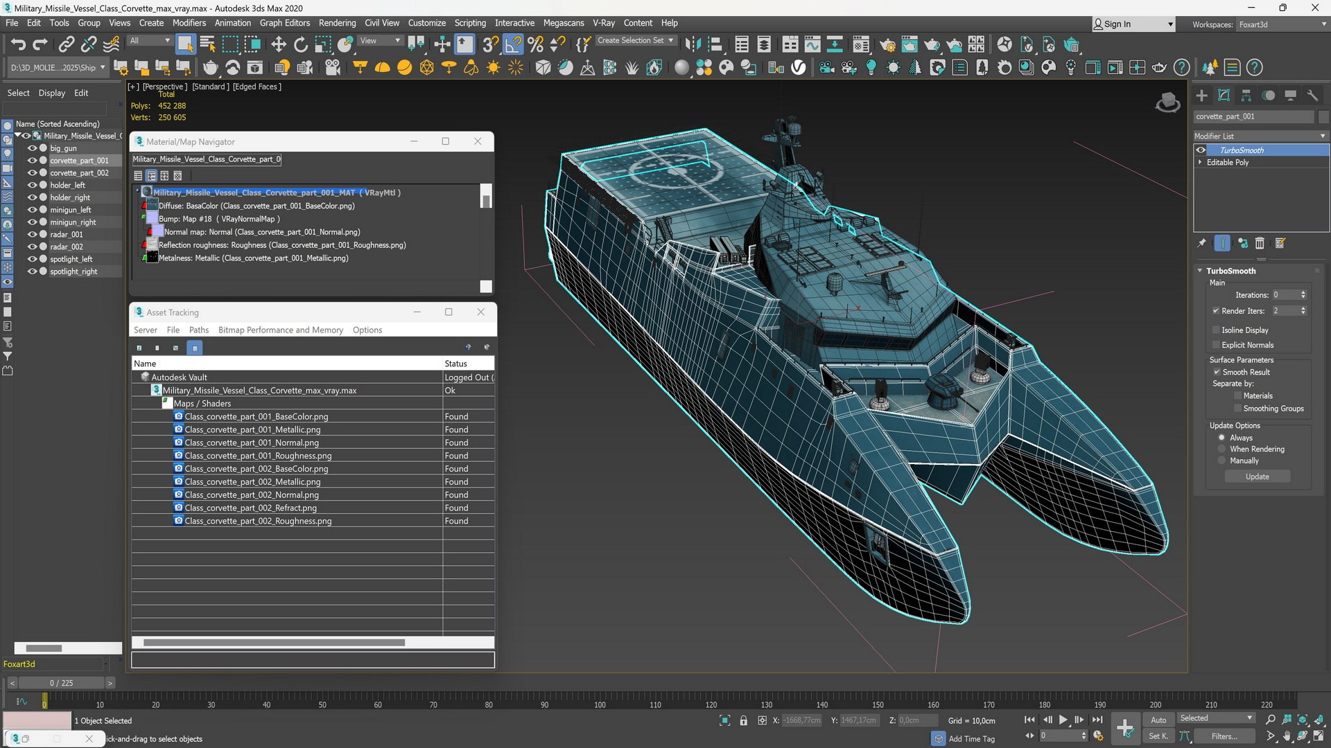
Task: Open the V-Ray menu
Action: point(603,23)
